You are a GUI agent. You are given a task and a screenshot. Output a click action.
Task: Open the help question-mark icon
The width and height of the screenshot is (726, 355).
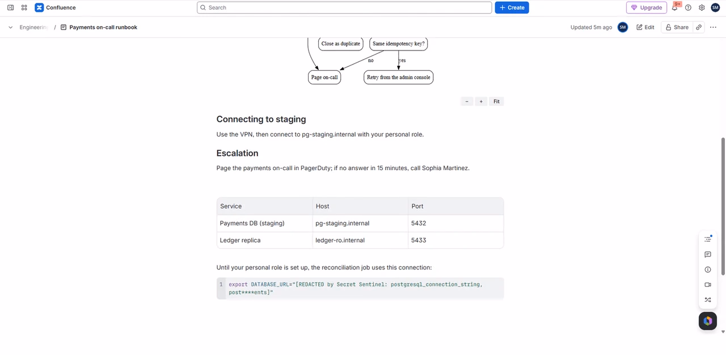pos(688,7)
